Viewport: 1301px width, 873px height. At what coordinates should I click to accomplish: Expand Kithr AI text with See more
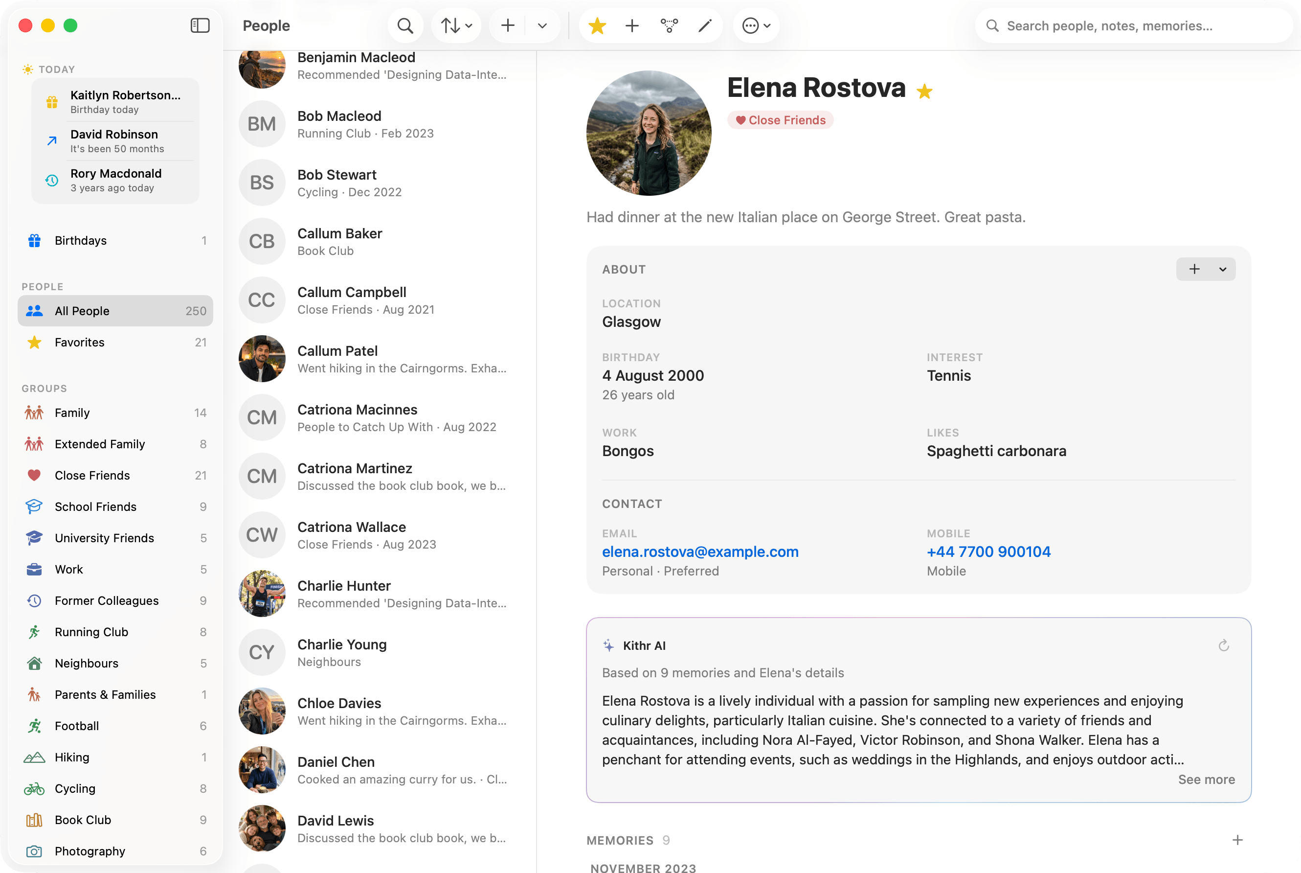tap(1207, 780)
